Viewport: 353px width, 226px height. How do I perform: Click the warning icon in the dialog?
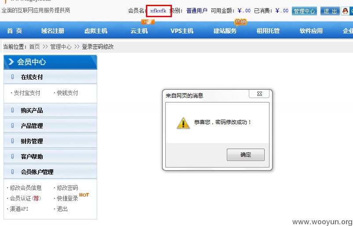point(183,123)
